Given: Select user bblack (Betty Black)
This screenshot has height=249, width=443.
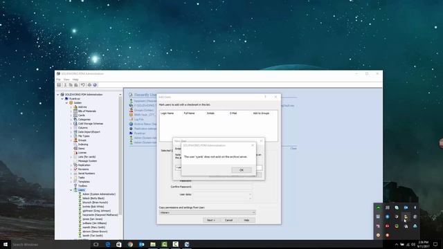Looking at the screenshot, I should click(x=93, y=199).
